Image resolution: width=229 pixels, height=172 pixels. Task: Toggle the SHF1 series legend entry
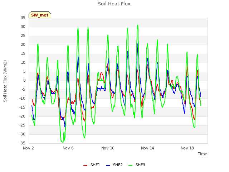[92, 165]
